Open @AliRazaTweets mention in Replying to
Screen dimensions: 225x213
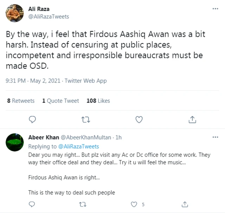click(78, 146)
